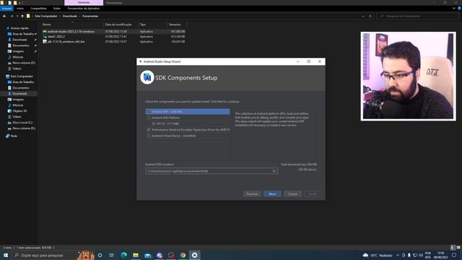The image size is (462, 260).
Task: Toggle Android Virtual Device checkbox
Action: click(149, 136)
